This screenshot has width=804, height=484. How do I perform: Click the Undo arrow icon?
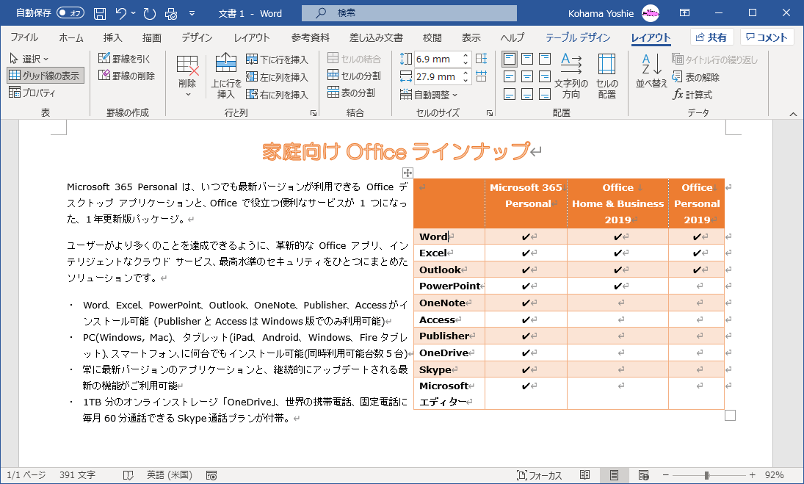pyautogui.click(x=121, y=13)
